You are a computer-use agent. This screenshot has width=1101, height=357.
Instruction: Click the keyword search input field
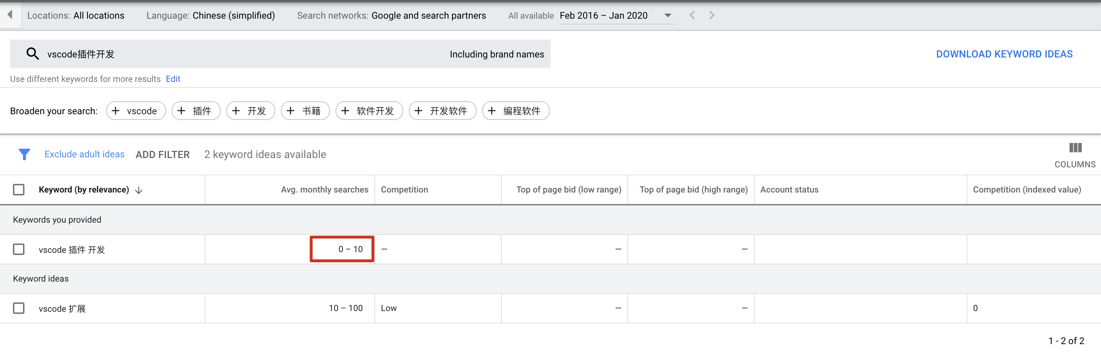[239, 54]
